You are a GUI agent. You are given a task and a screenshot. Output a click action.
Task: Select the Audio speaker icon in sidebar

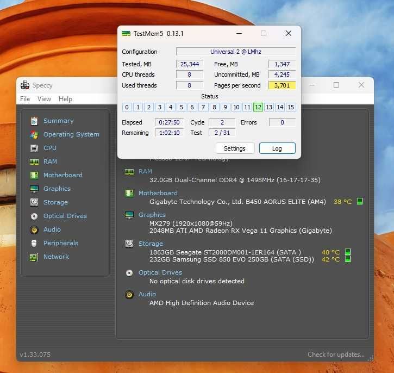(34, 230)
